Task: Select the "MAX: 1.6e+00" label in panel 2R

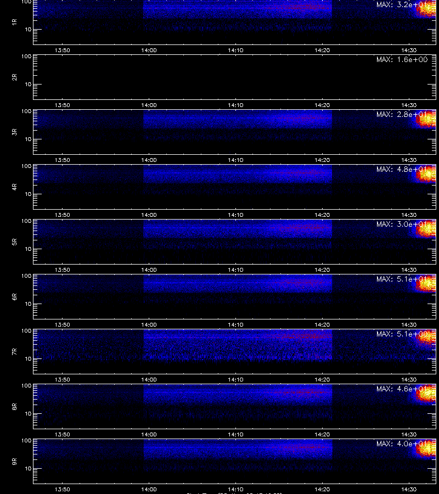Action: tap(402, 59)
